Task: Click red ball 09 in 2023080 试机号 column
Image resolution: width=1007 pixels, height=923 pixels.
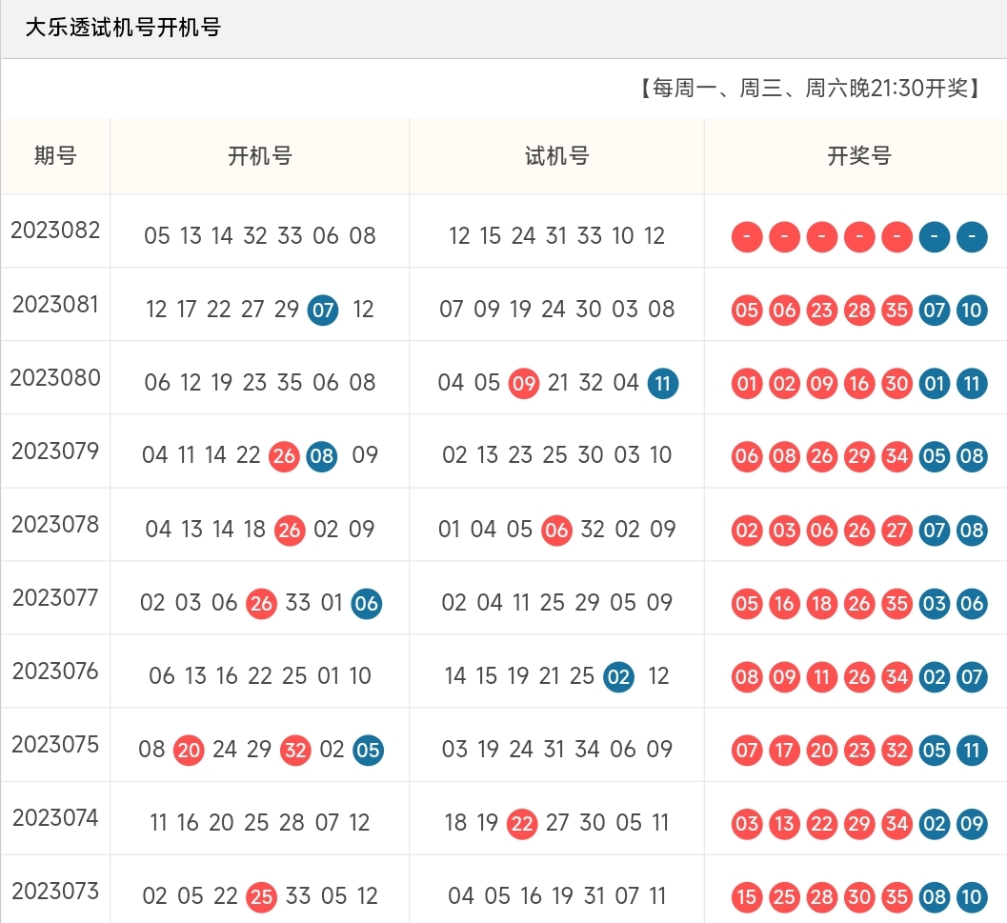Action: (x=524, y=384)
